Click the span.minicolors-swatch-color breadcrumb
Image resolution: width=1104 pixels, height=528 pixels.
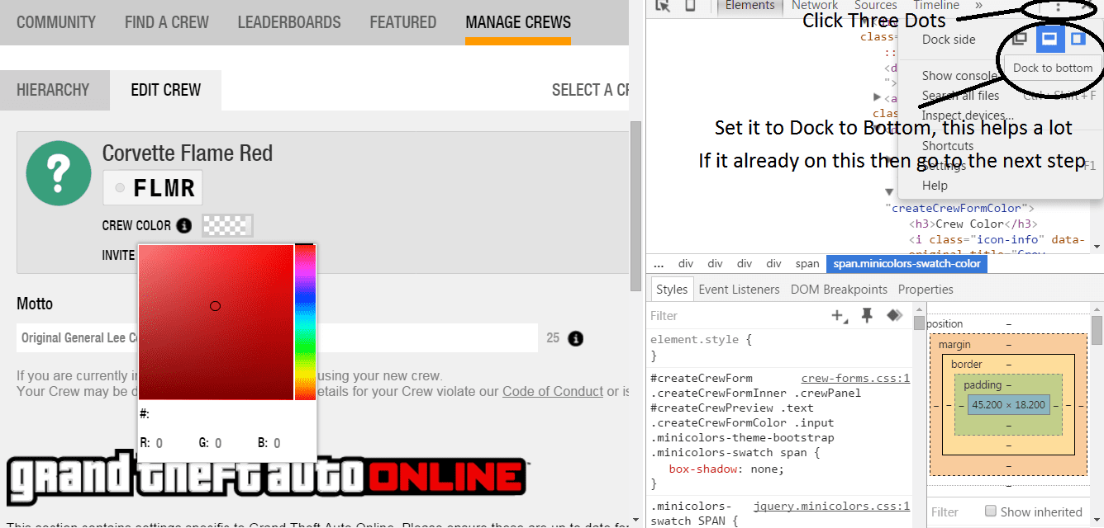[907, 264]
